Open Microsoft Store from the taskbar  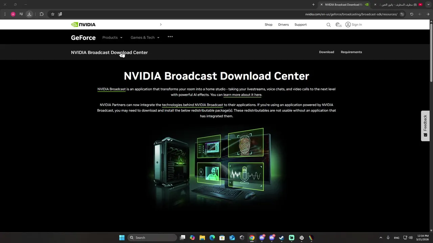(222, 238)
